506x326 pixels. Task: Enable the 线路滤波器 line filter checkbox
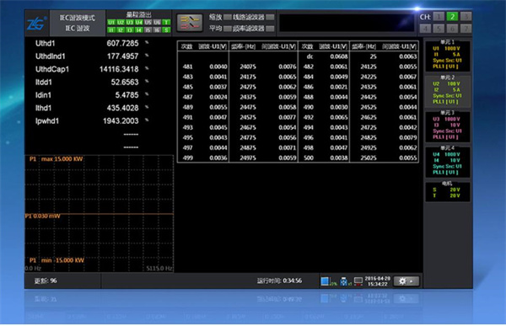click(x=270, y=17)
